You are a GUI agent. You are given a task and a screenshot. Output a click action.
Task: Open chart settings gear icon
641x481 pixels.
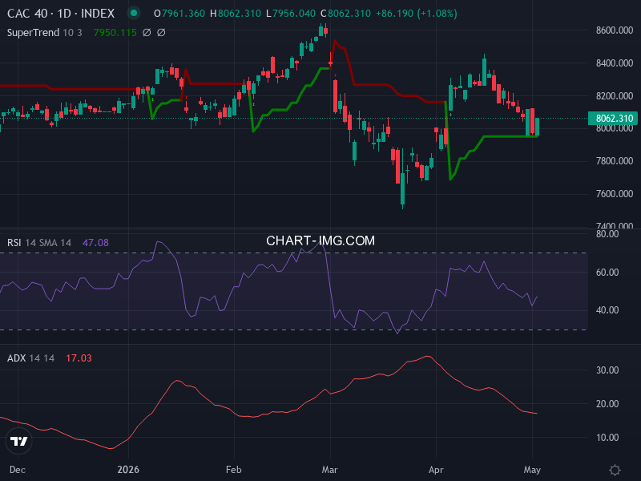click(x=615, y=470)
